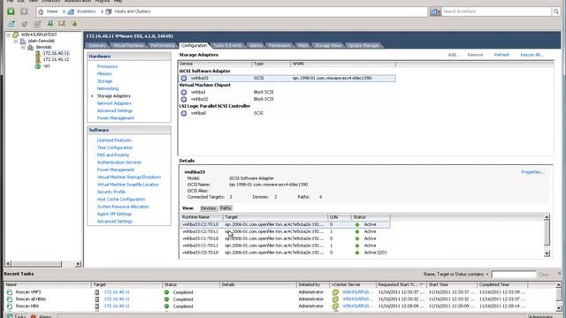Click the green status diamond for vmhba33:C2:T0:L0
The width and height of the screenshot is (566, 318).
pyautogui.click(x=357, y=224)
